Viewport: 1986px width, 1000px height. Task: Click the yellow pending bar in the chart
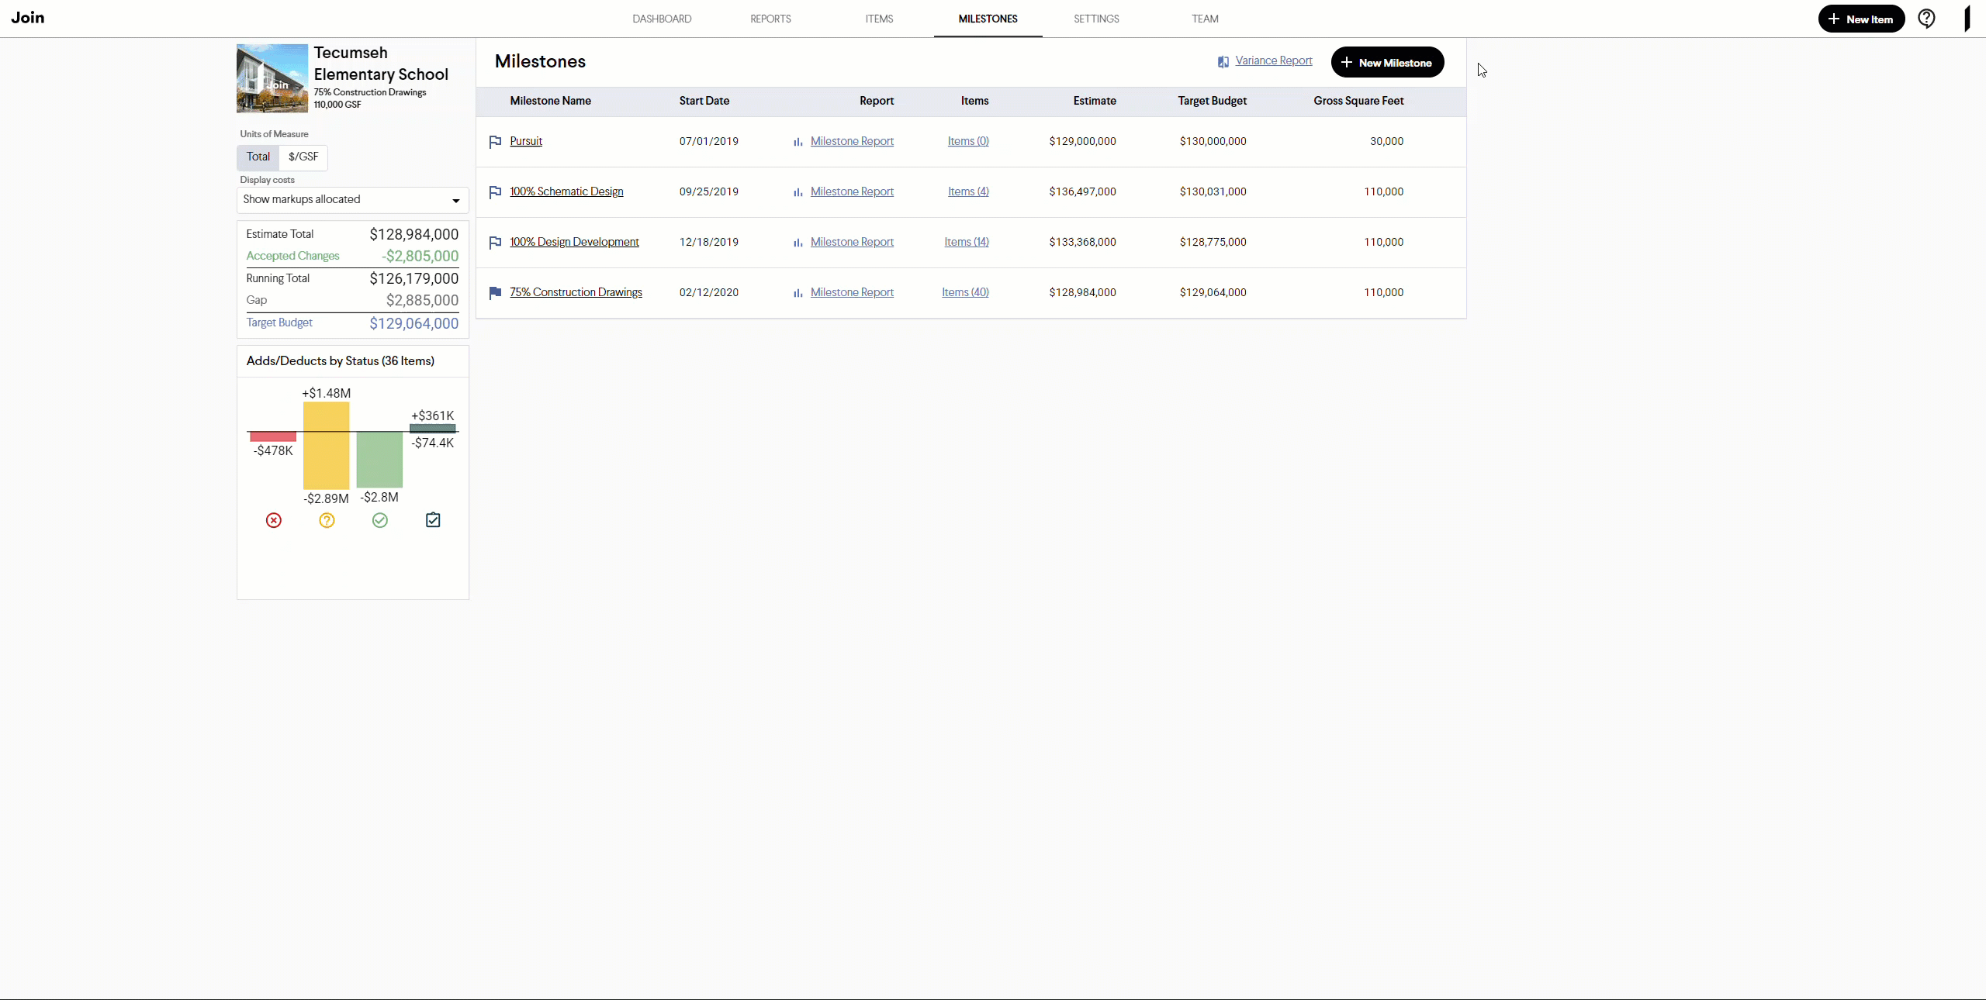[x=326, y=446]
